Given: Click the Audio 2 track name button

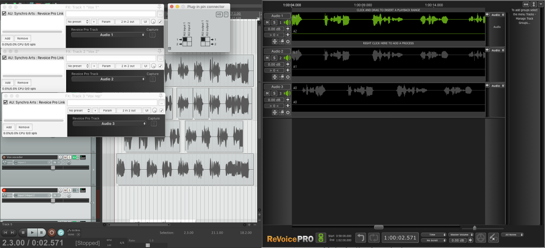Looking at the screenshot, I should tap(277, 51).
